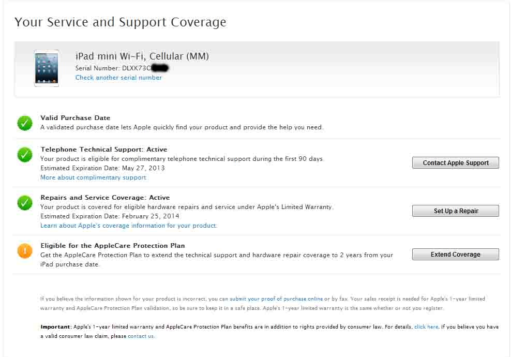Click submit your proof of purchase online link

tap(276, 299)
